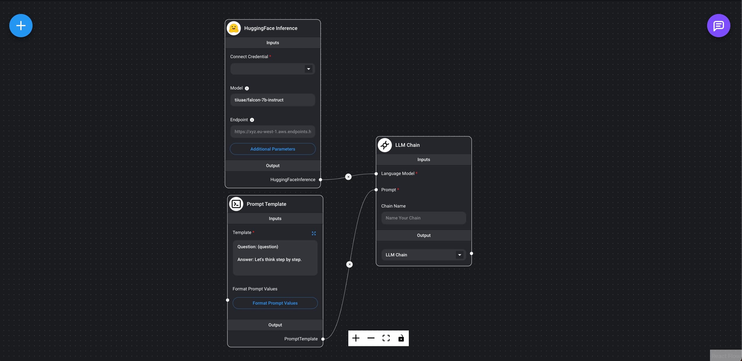Show the Model info tooltip icon
Viewport: 742px width, 361px height.
click(x=247, y=88)
